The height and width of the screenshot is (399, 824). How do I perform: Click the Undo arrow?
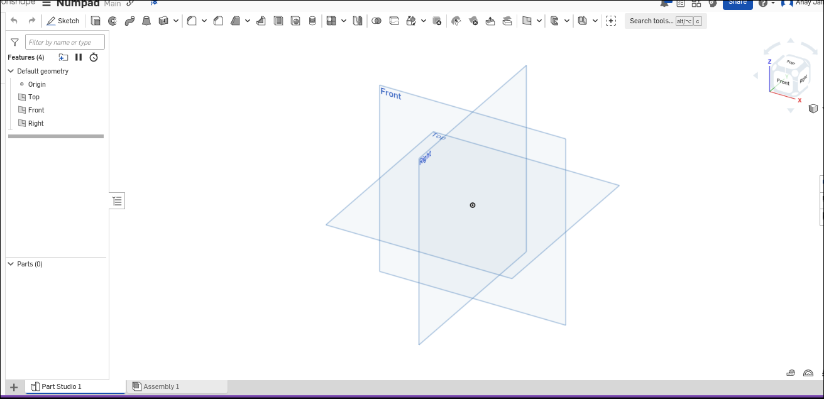pyautogui.click(x=14, y=21)
